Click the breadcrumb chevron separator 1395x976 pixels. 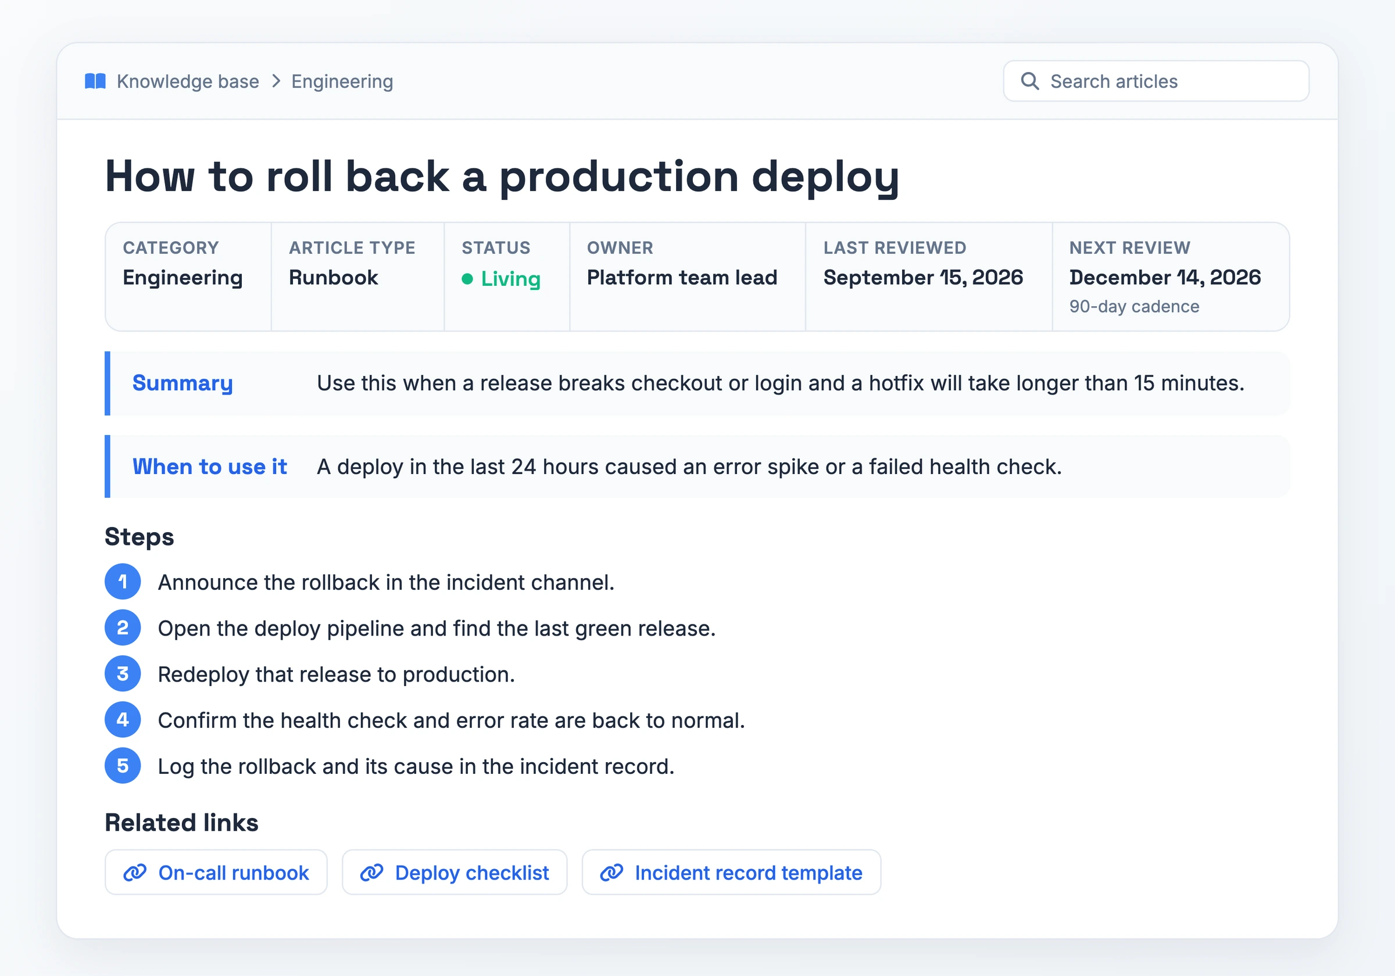point(276,81)
